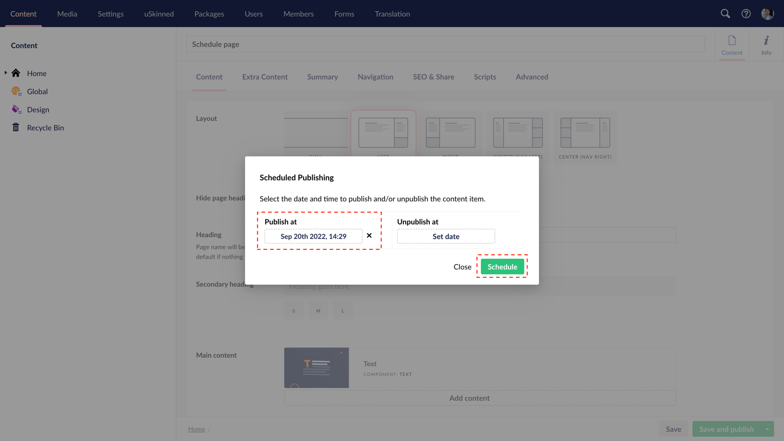
Task: Click the Home house icon in sidebar
Action: pos(16,73)
